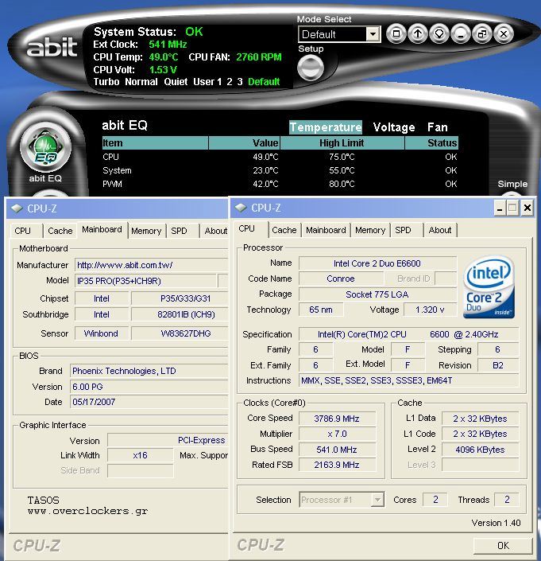Click the Multiplier value x 7.0

[337, 434]
